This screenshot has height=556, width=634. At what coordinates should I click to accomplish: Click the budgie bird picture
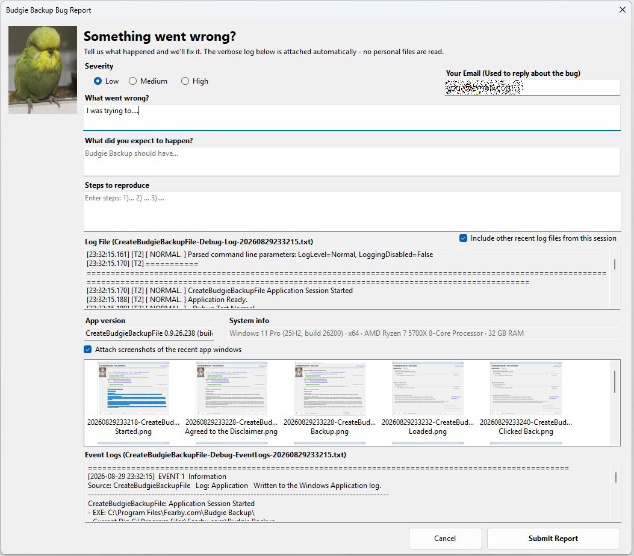click(43, 70)
